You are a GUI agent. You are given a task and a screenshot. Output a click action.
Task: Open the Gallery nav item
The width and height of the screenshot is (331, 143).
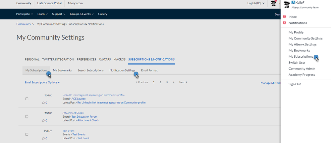103,14
